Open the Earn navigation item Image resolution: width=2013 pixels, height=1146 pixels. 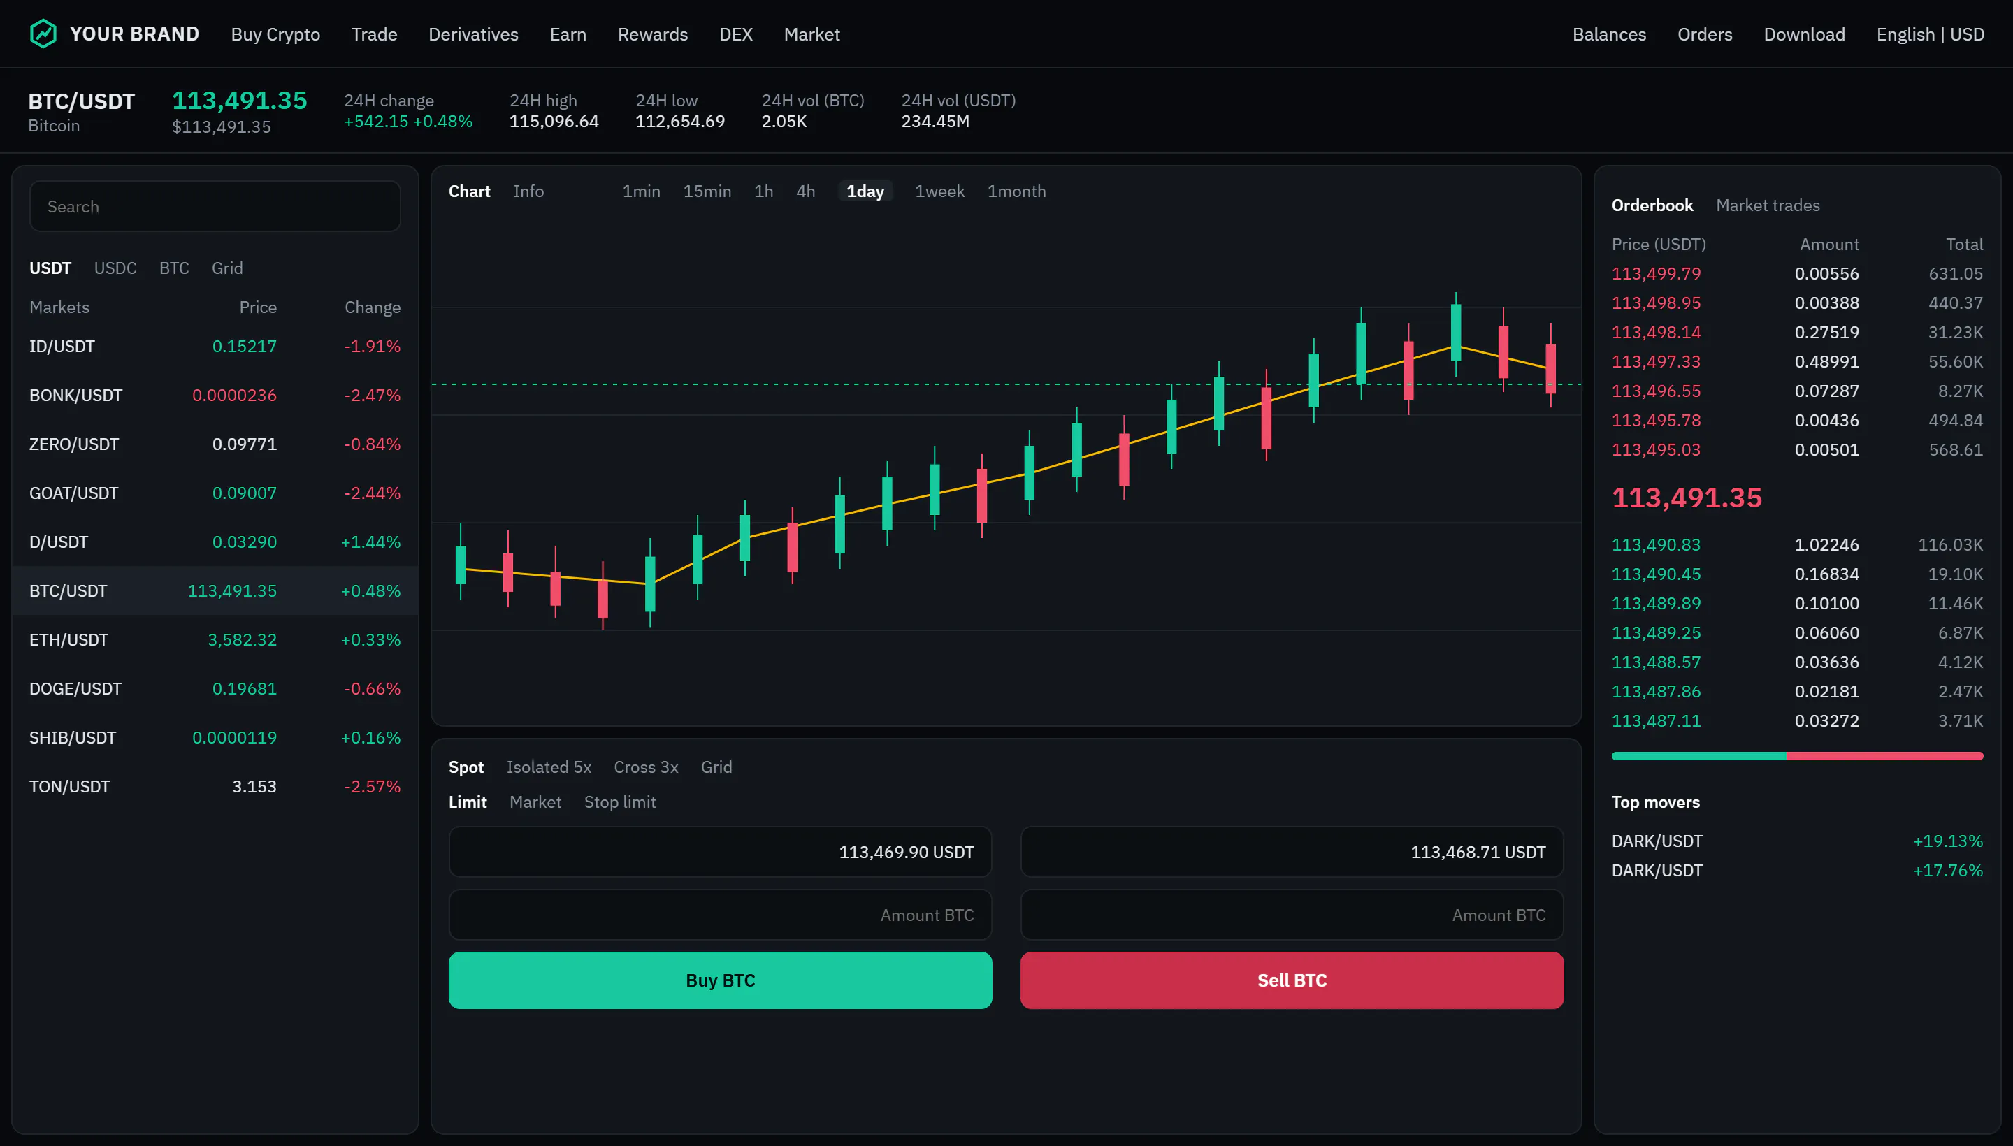(x=568, y=35)
